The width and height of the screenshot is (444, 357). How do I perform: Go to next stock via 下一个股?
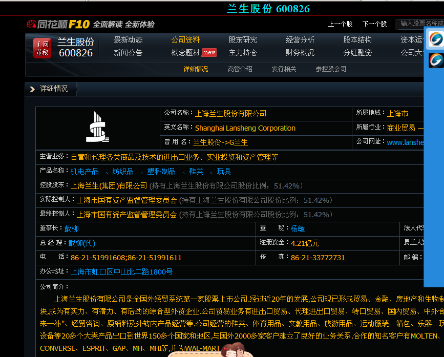click(375, 24)
